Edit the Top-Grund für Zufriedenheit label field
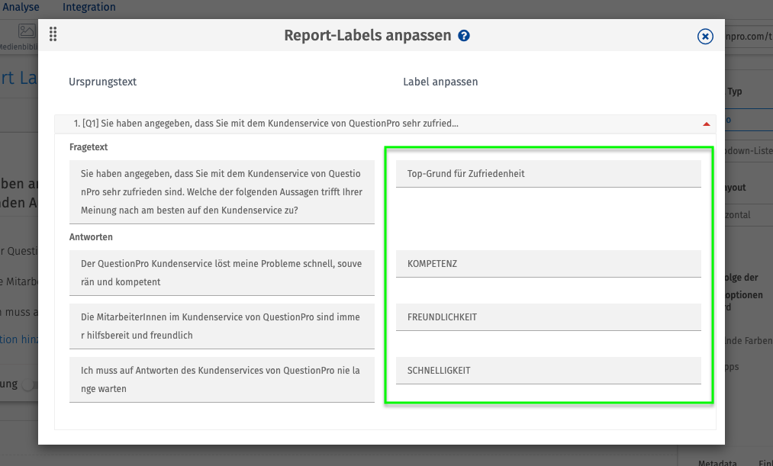This screenshot has height=466, width=773. (548, 174)
